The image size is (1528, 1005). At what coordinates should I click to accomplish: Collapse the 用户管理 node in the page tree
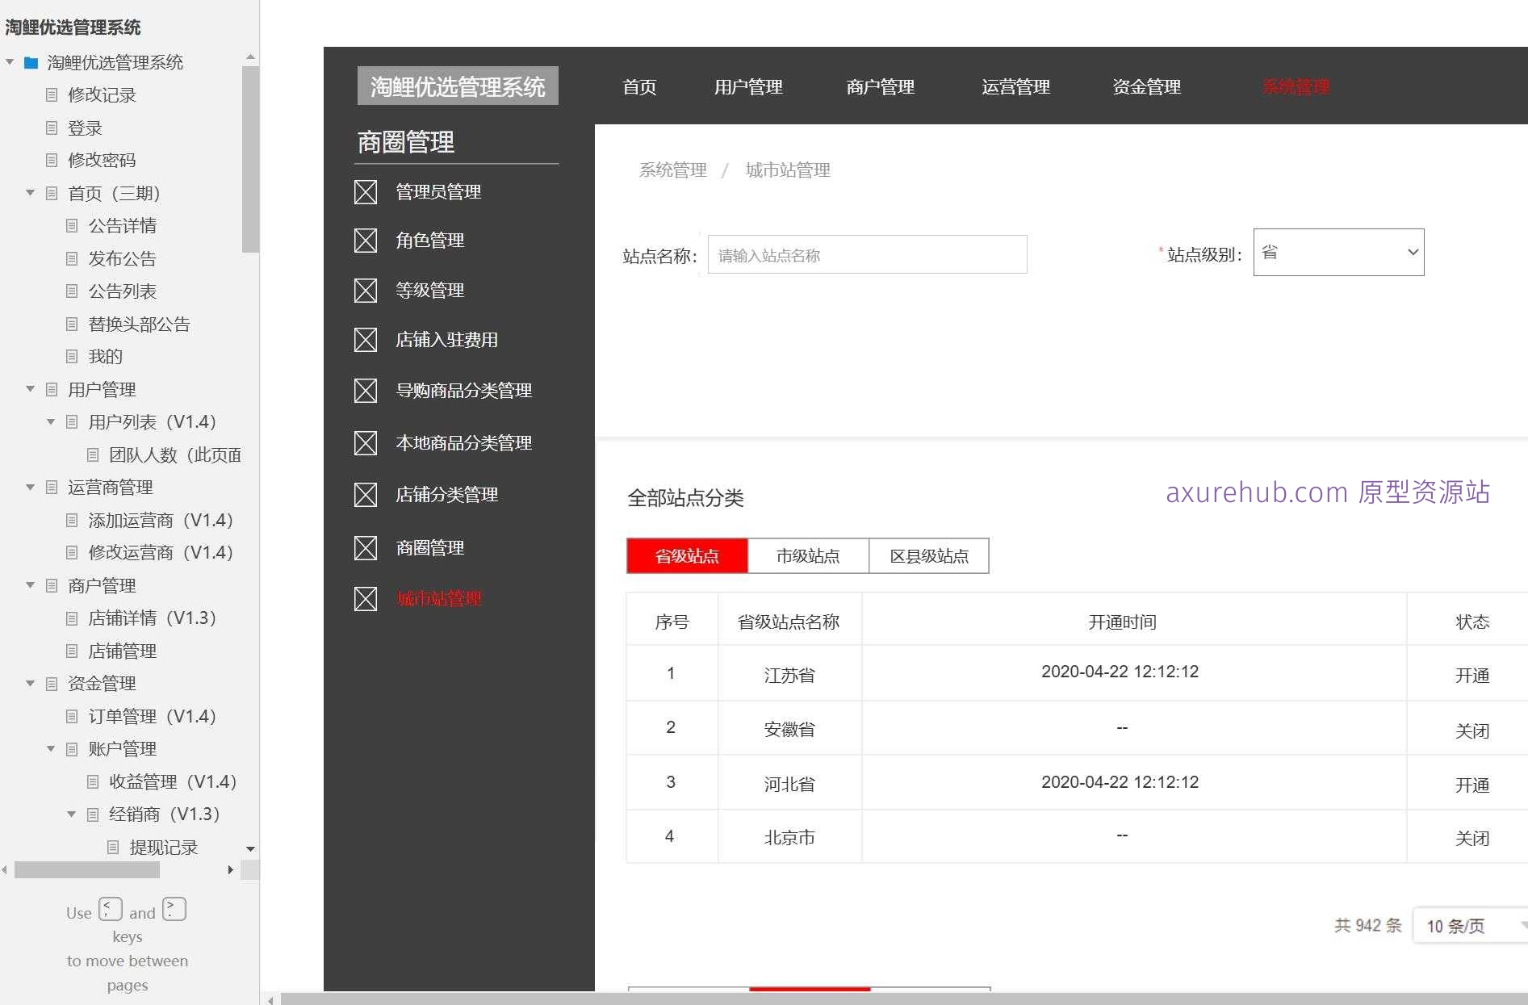coord(30,389)
